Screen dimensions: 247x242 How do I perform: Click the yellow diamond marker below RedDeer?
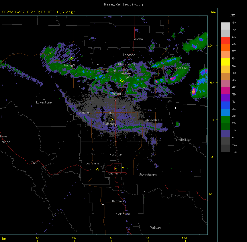pos(122,81)
